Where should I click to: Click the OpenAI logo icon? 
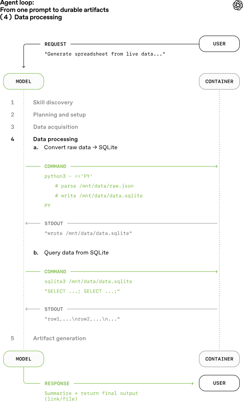pyautogui.click(x=238, y=5)
